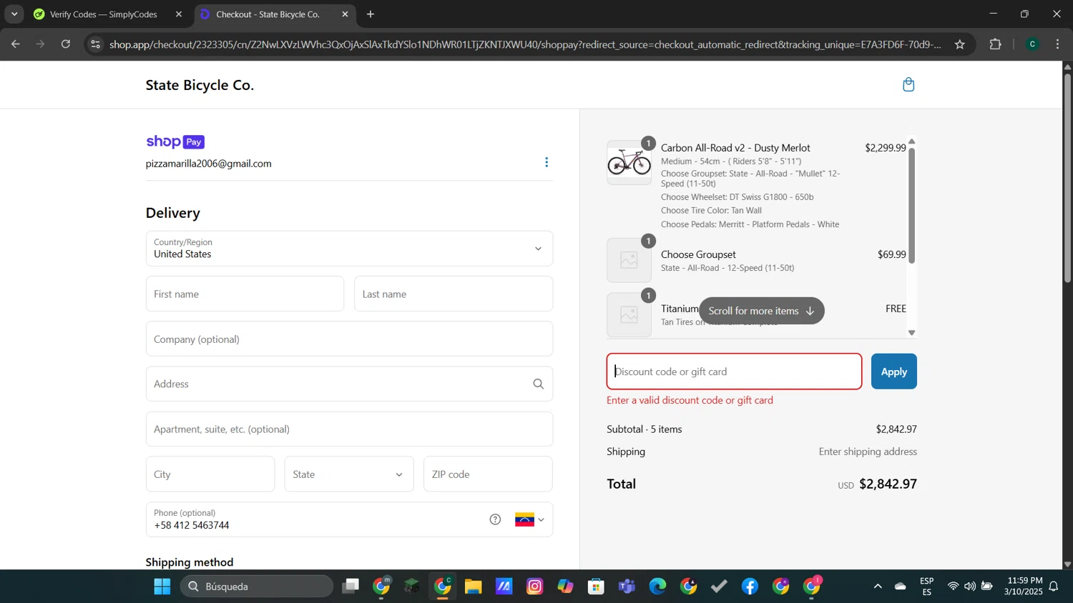Go back to the previous page
The height and width of the screenshot is (603, 1073).
click(x=16, y=44)
